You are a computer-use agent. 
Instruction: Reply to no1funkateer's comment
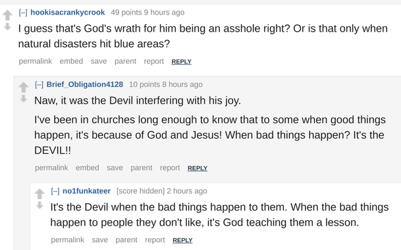click(x=182, y=240)
